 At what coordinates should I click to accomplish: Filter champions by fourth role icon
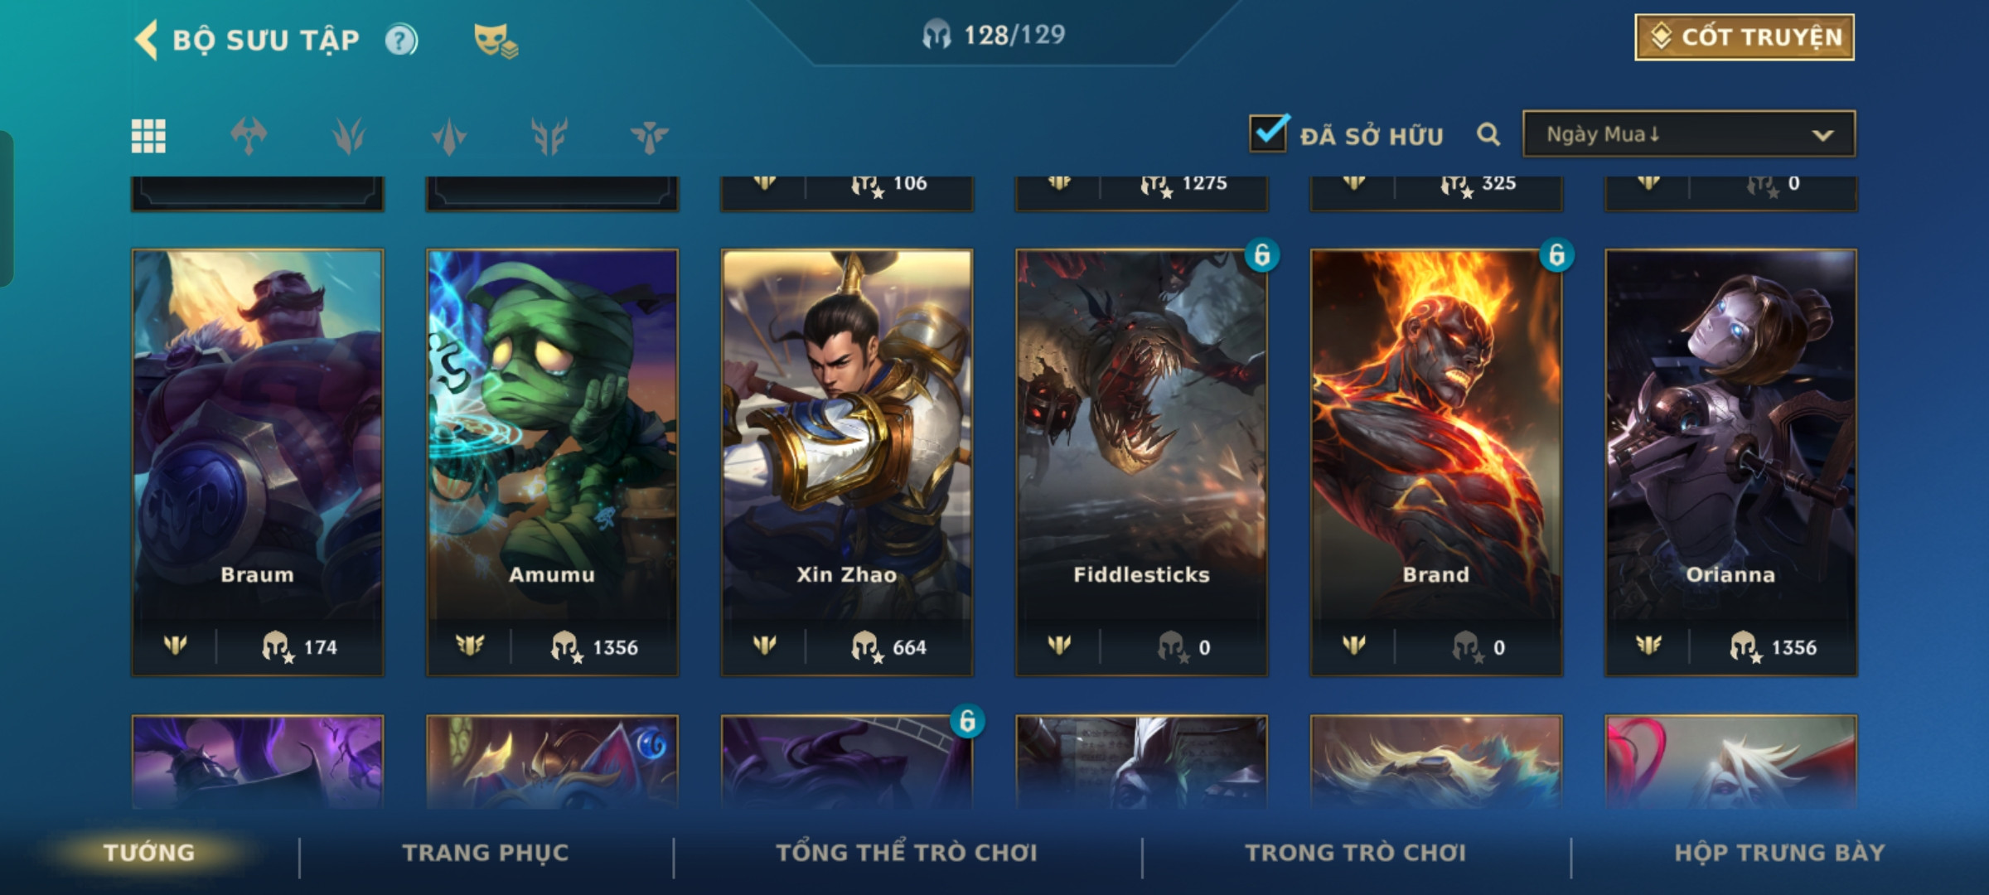(549, 136)
